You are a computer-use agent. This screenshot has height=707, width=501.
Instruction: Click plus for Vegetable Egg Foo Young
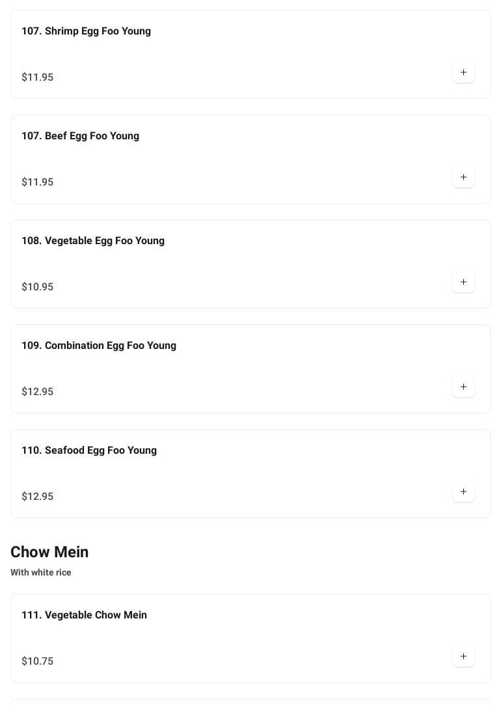click(x=463, y=282)
